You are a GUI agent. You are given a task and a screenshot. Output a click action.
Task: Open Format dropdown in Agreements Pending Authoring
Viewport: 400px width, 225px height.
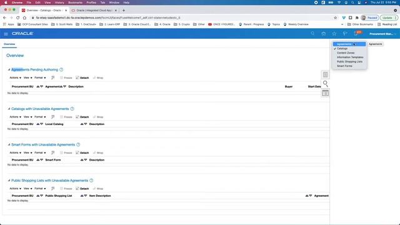click(40, 77)
